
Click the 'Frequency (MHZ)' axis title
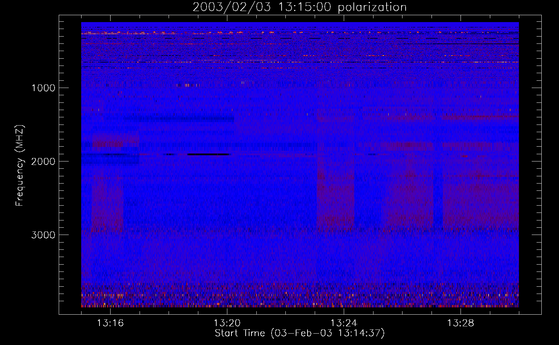point(20,166)
